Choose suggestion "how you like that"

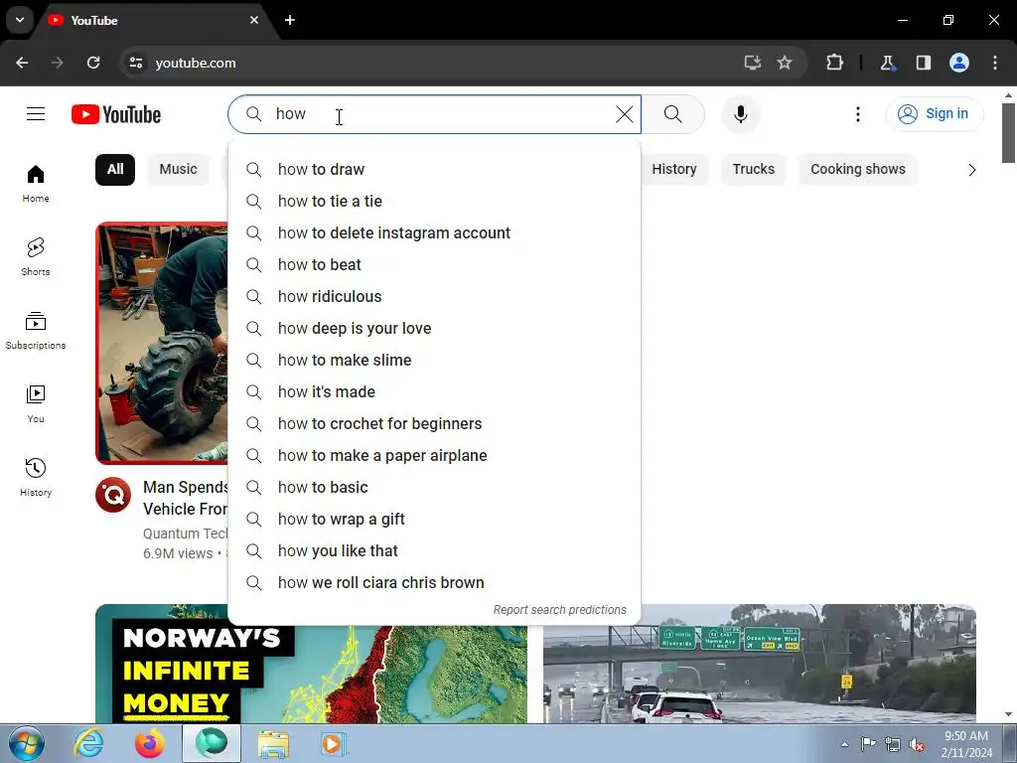click(435, 550)
